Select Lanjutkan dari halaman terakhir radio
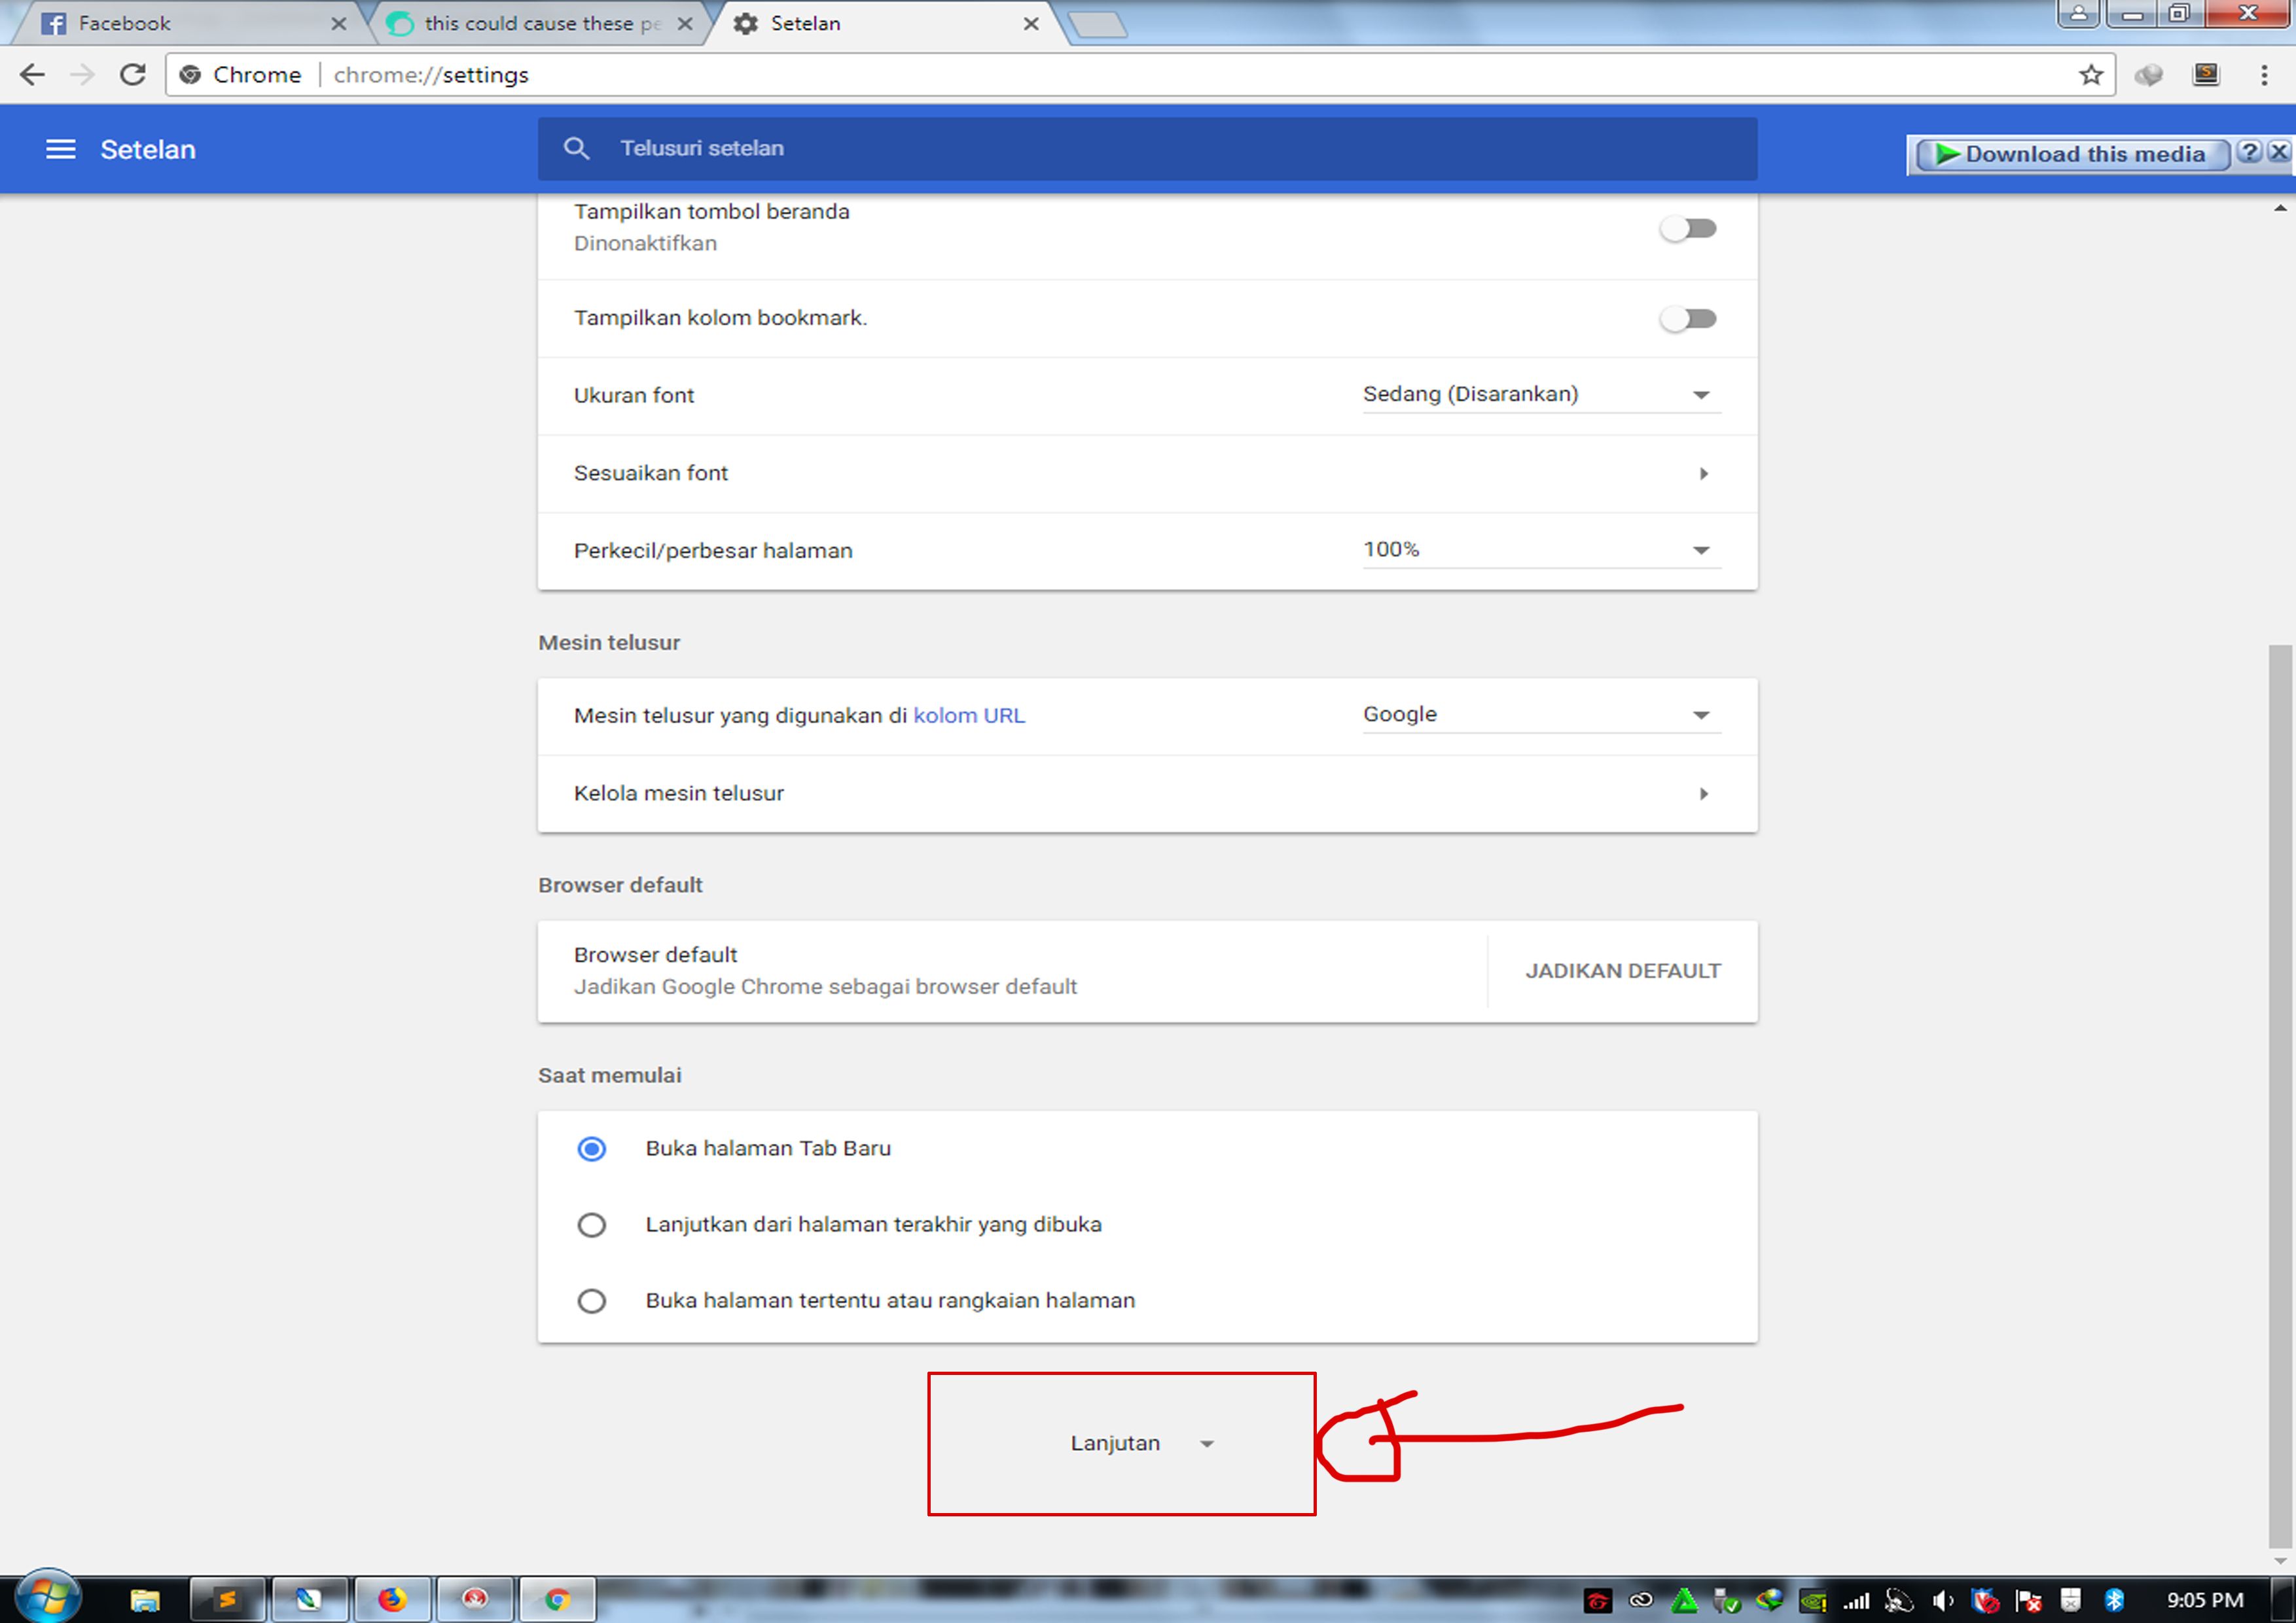The width and height of the screenshot is (2296, 1623). (591, 1225)
